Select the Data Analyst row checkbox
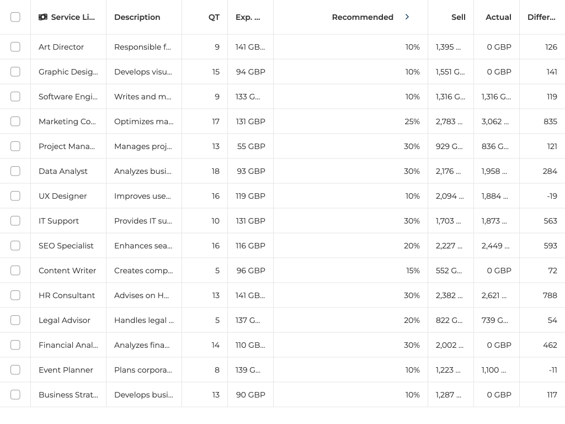Screen dimensions: 565x424 (15, 171)
